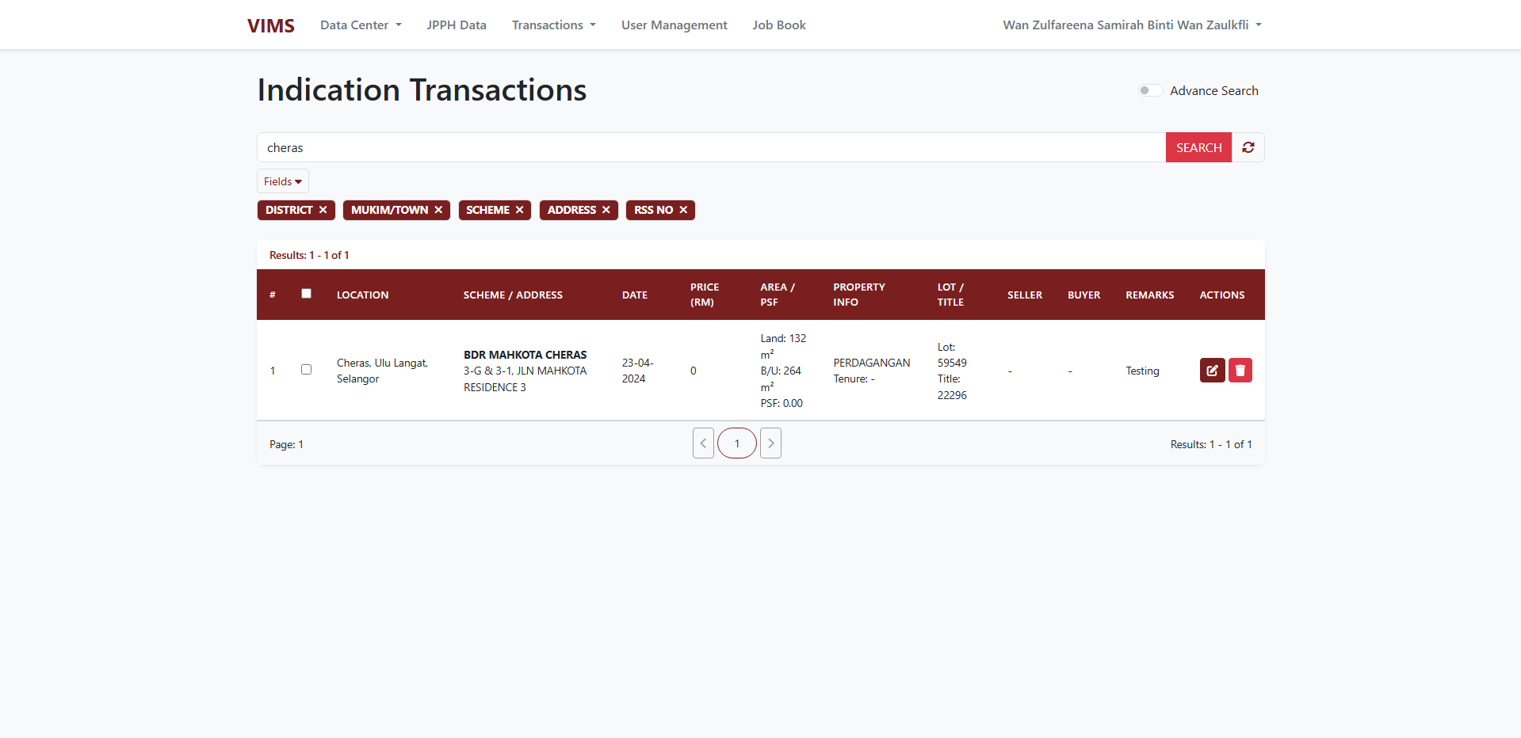Click the refresh icon beside Search
The image size is (1521, 738).
coord(1248,148)
